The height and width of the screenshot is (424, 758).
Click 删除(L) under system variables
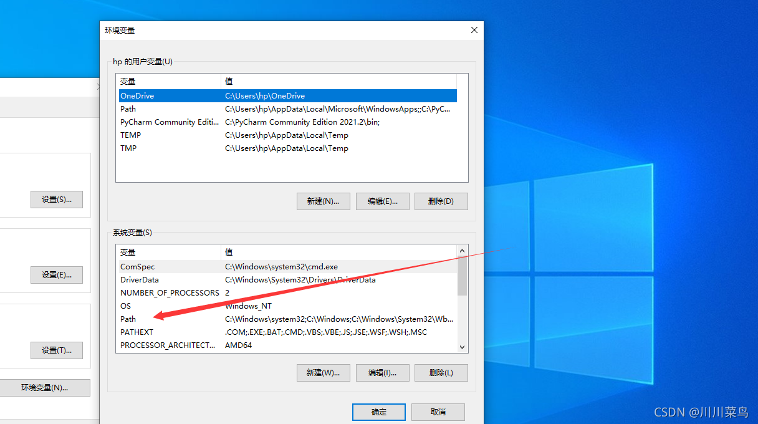pos(441,373)
